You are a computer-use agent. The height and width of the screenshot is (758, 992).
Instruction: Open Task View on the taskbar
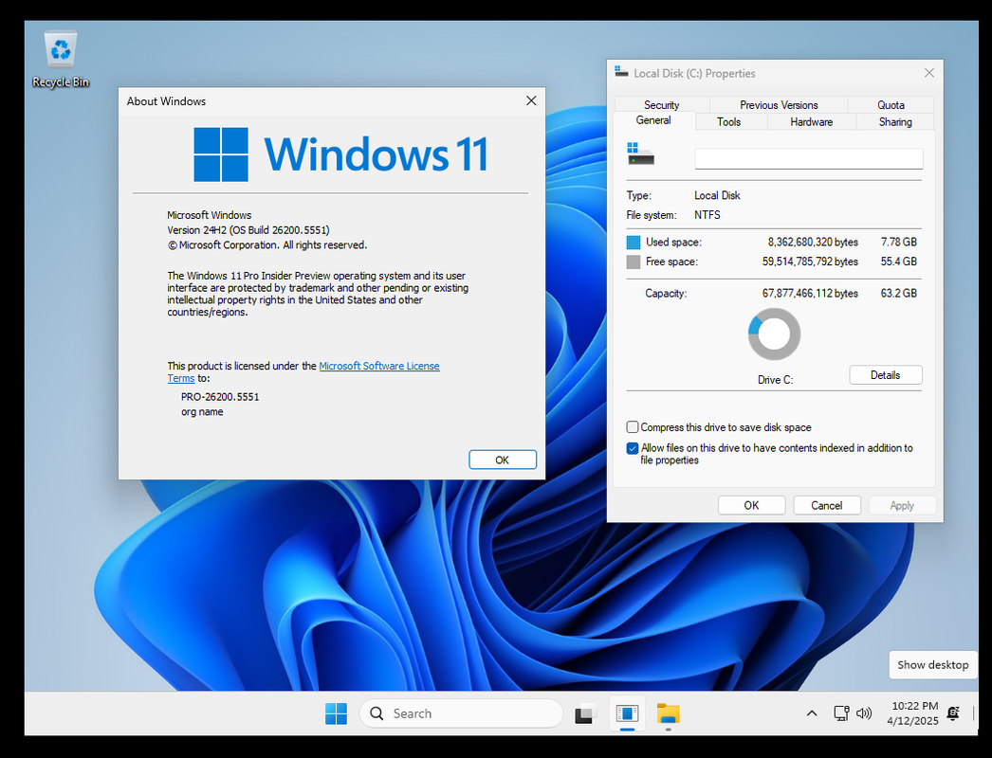(x=585, y=713)
